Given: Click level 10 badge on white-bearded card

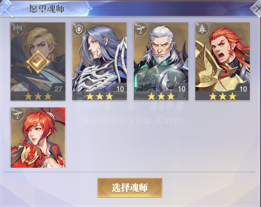Looking at the screenshot, I should point(181,89).
